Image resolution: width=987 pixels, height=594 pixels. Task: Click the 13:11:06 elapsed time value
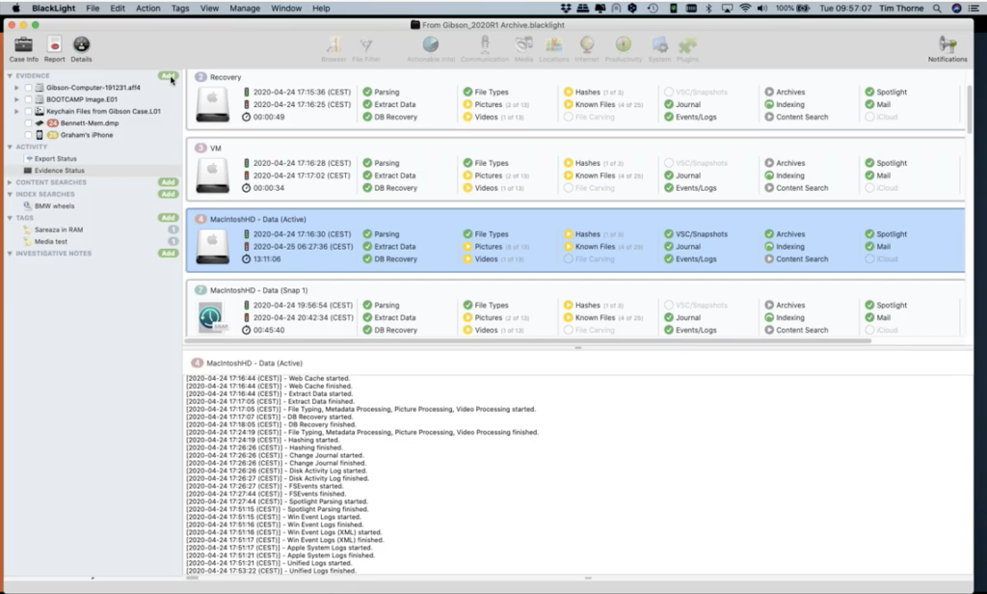(x=267, y=258)
